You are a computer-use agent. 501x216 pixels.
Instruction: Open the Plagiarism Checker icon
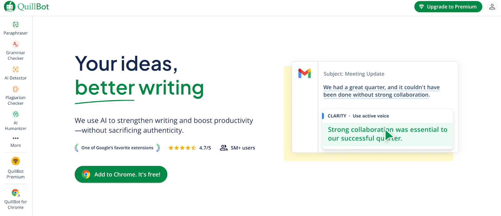pos(16,89)
